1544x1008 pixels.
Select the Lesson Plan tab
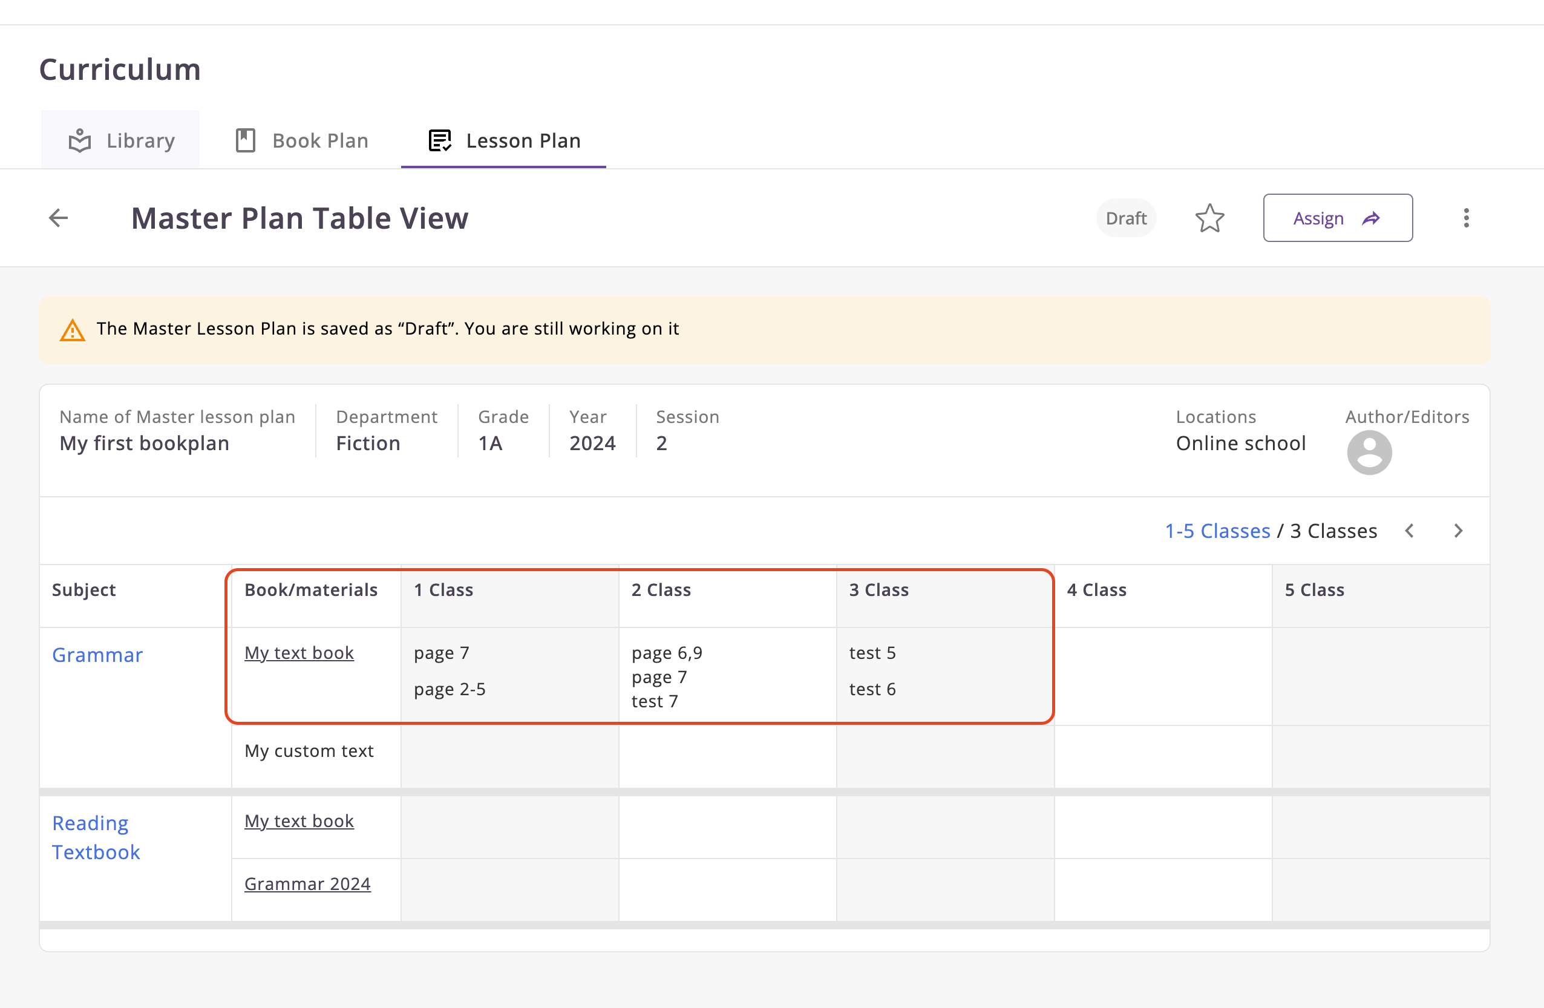point(522,140)
